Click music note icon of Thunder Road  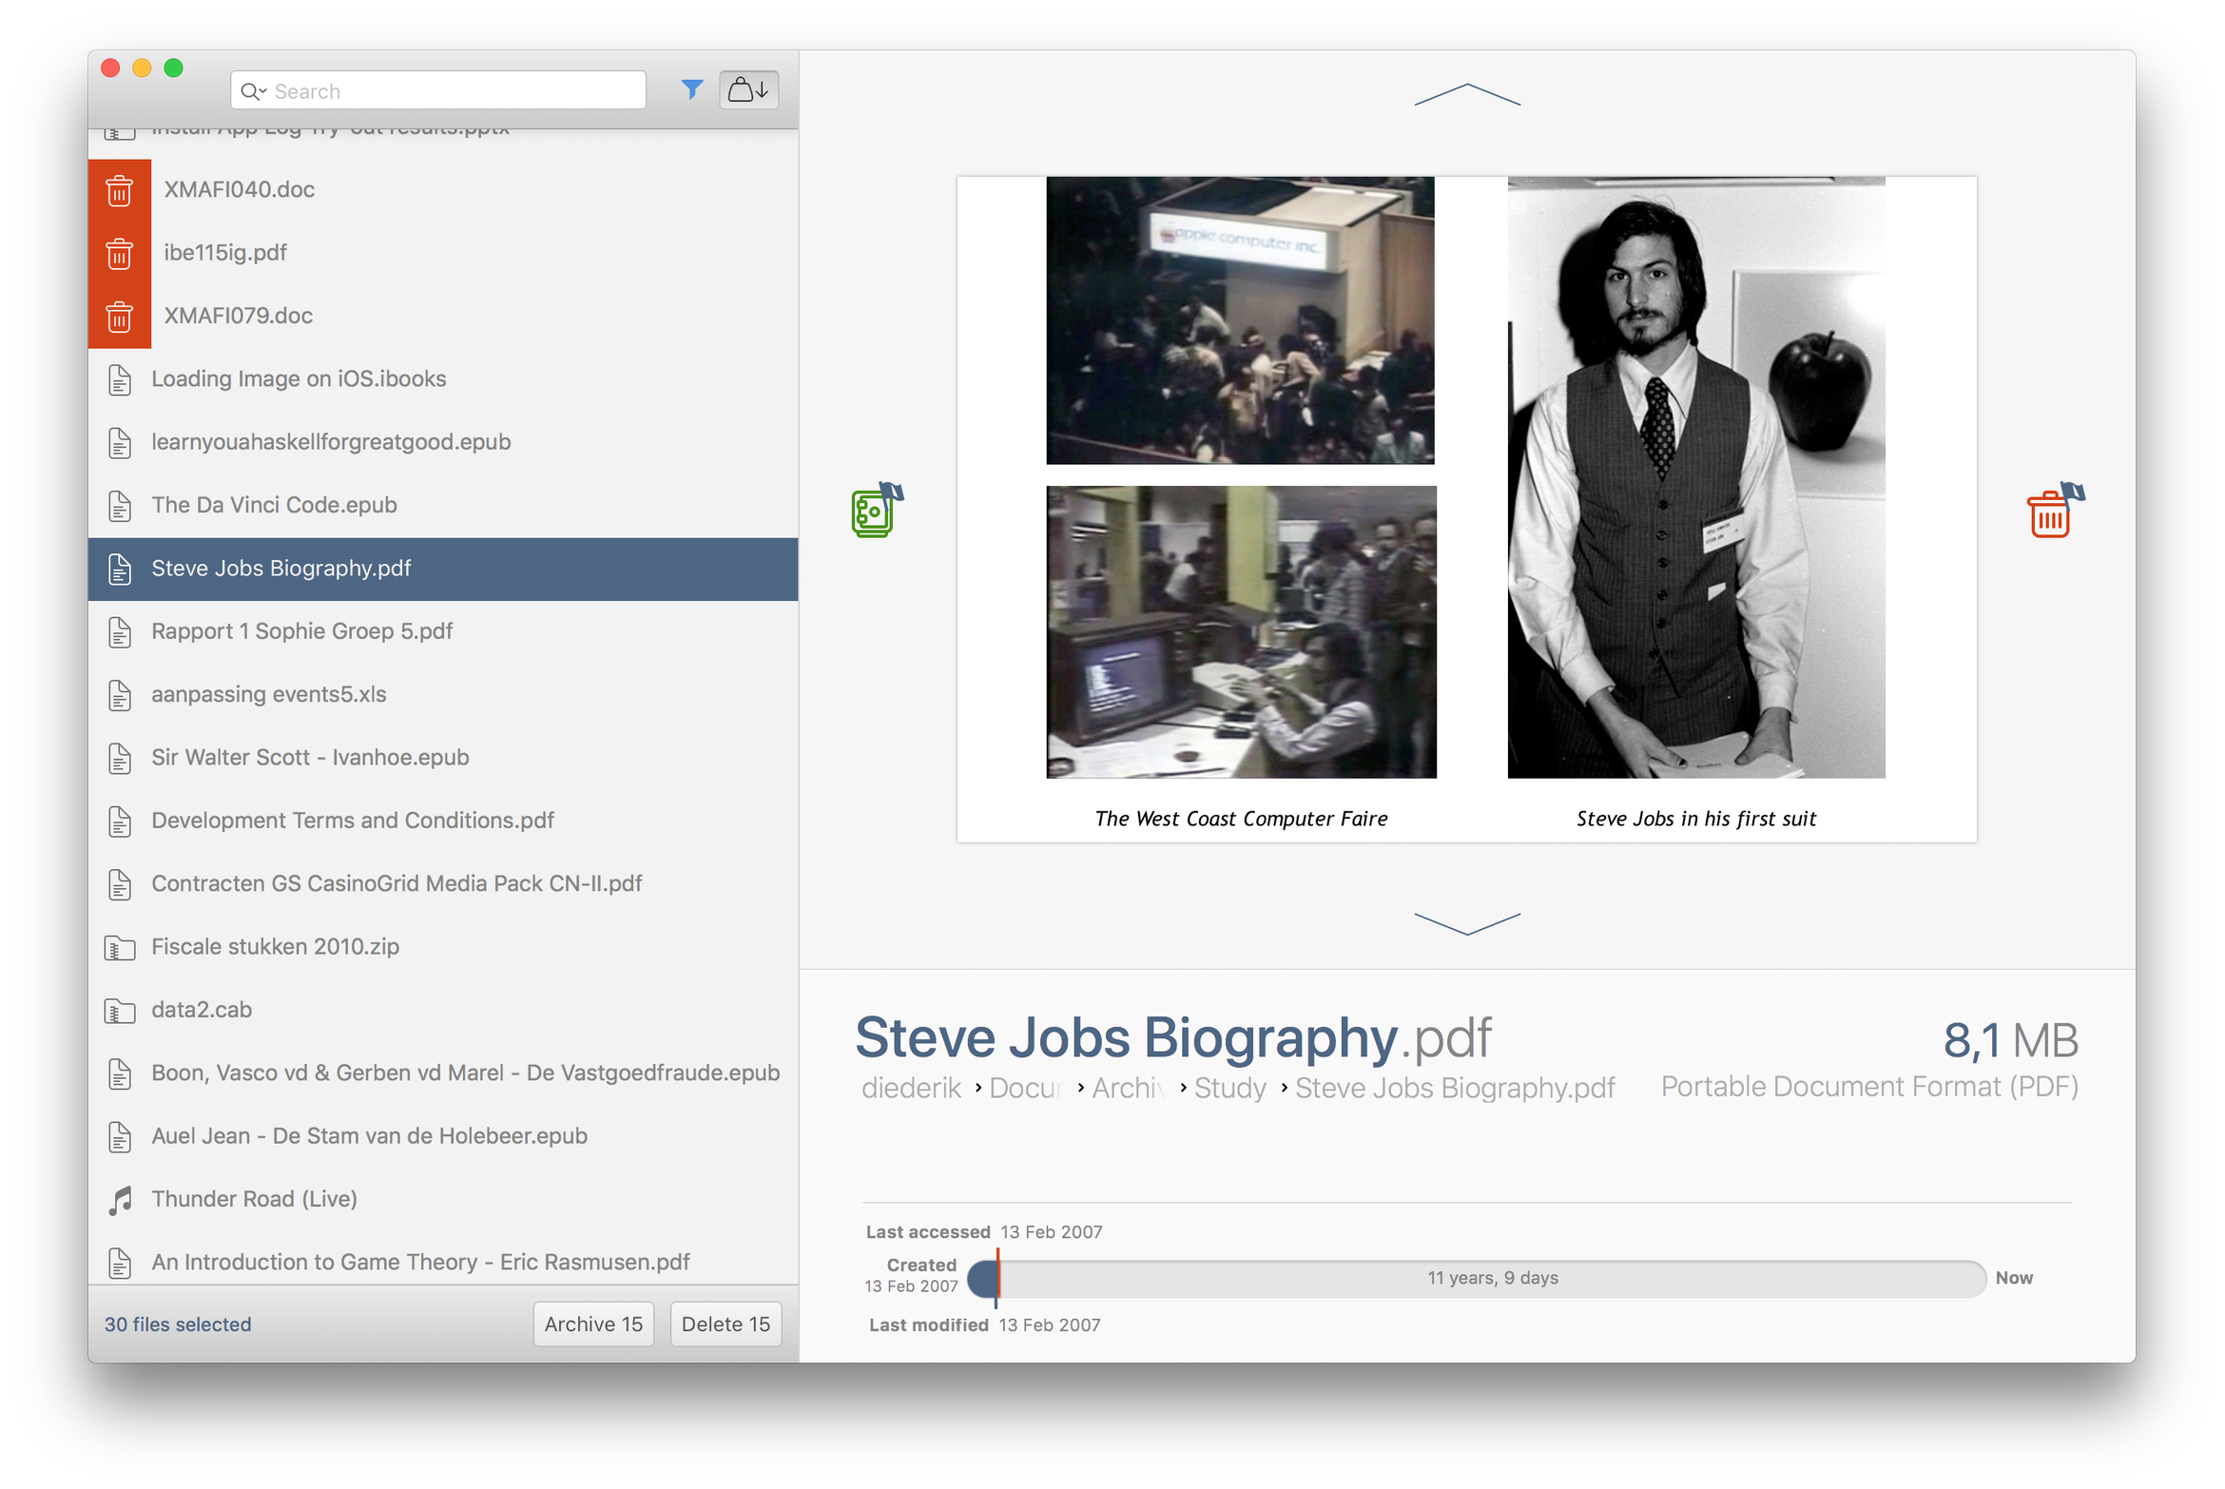pos(119,1200)
